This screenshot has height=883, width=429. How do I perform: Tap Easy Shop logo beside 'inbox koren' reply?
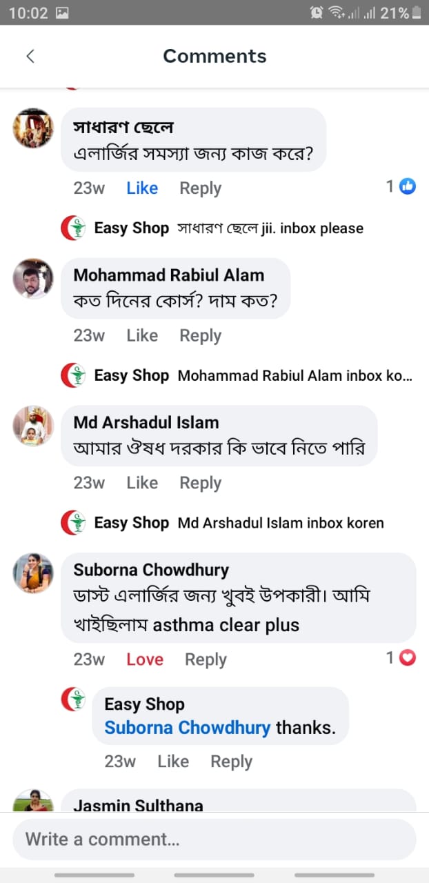coord(74,522)
